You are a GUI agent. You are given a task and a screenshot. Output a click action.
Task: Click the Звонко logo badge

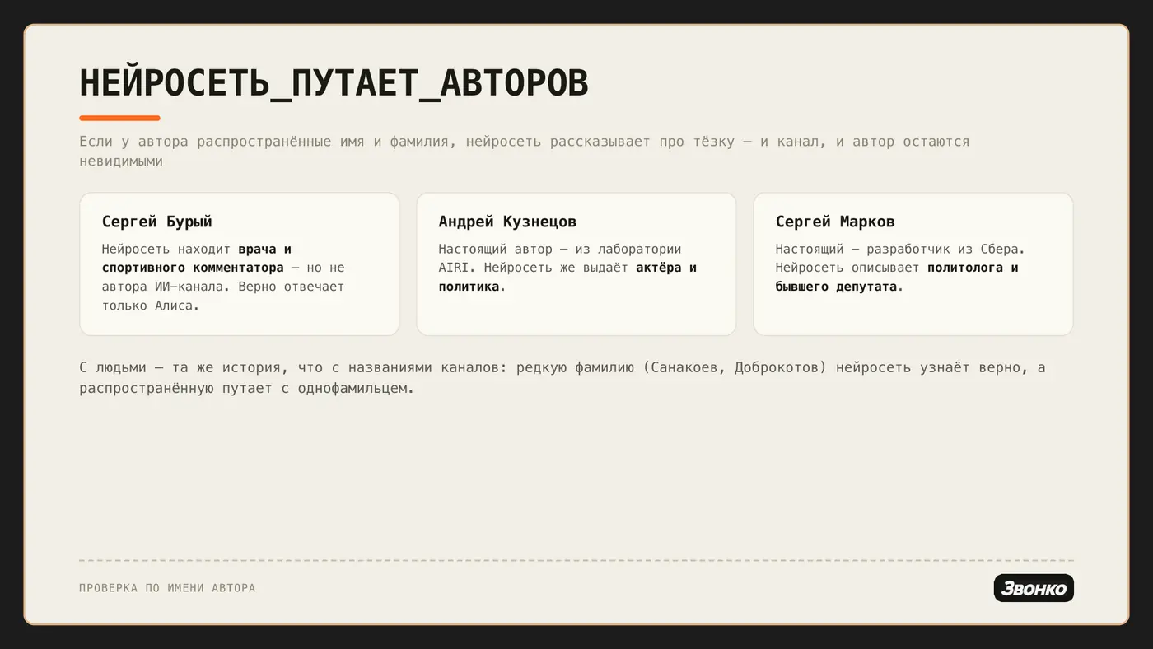[x=1034, y=588]
